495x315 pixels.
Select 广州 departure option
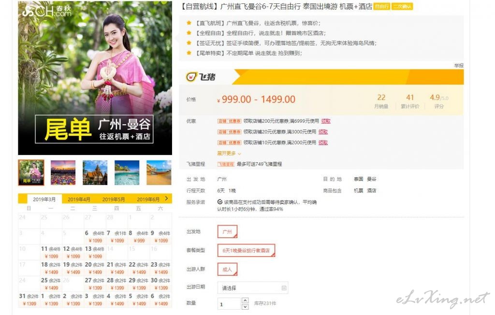pyautogui.click(x=227, y=231)
